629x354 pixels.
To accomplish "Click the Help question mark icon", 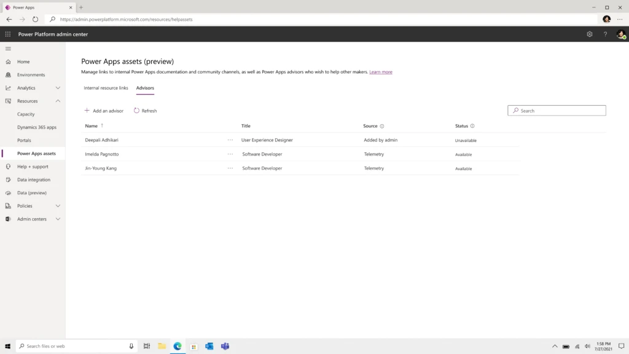I will (x=605, y=34).
